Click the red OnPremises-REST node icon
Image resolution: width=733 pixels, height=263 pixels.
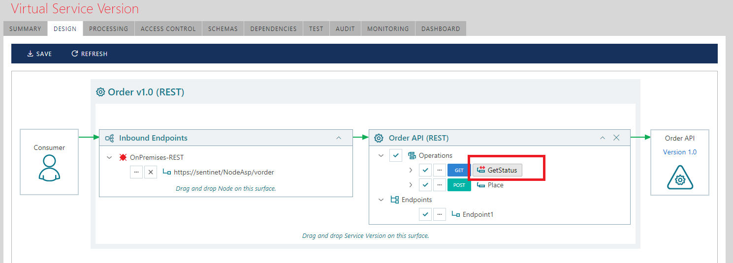123,157
